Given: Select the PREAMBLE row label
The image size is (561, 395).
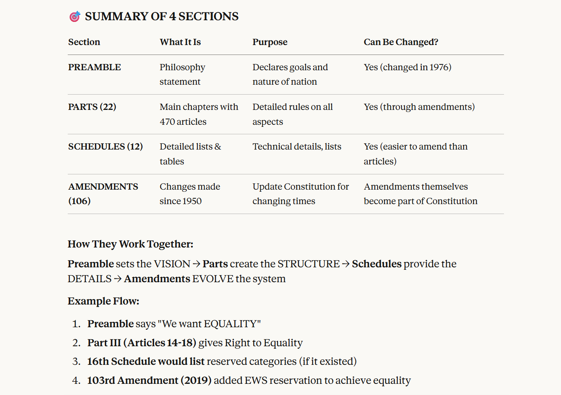Looking at the screenshot, I should click(x=95, y=67).
